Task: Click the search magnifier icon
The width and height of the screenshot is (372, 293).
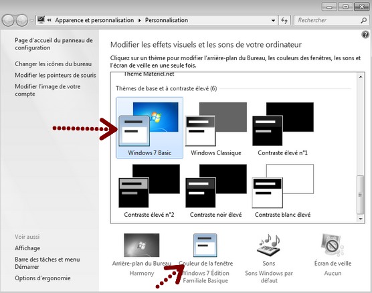Action: point(363,21)
